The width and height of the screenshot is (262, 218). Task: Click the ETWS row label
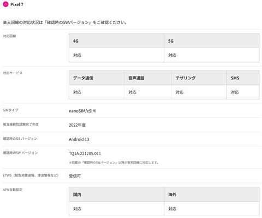click(x=31, y=175)
